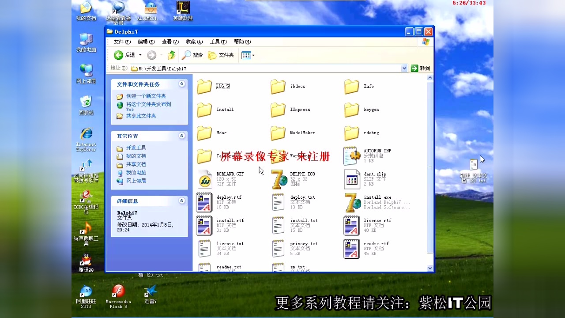Click the scroll down arrow of file list
The height and width of the screenshot is (318, 565).
430,268
